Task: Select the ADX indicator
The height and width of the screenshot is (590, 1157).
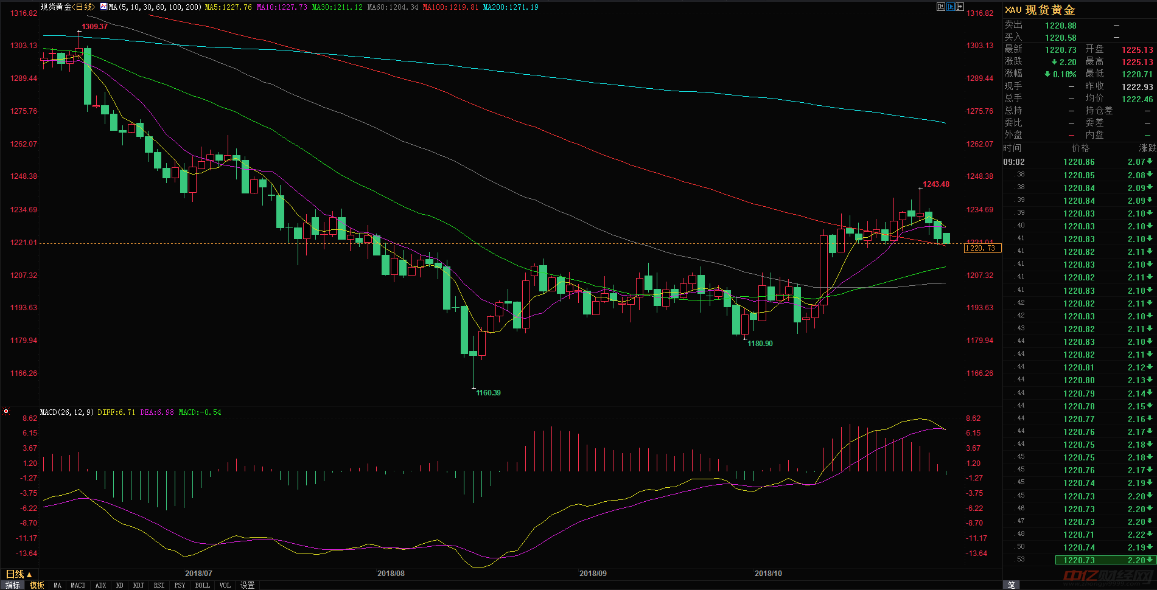Action: coord(100,585)
